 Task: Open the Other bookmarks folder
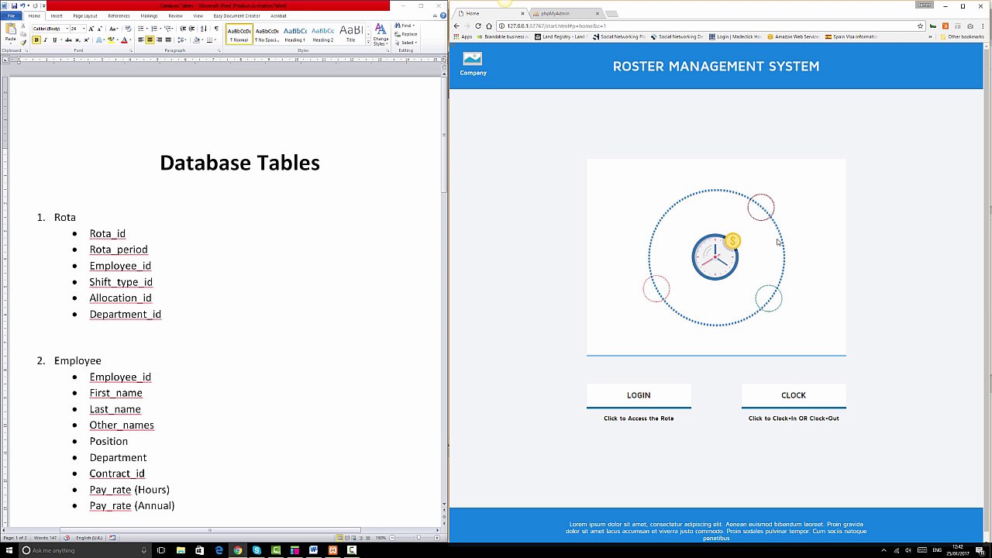point(961,36)
